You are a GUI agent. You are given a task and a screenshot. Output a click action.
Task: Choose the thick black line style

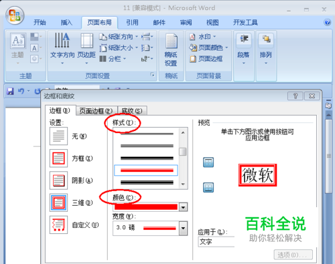147,158
